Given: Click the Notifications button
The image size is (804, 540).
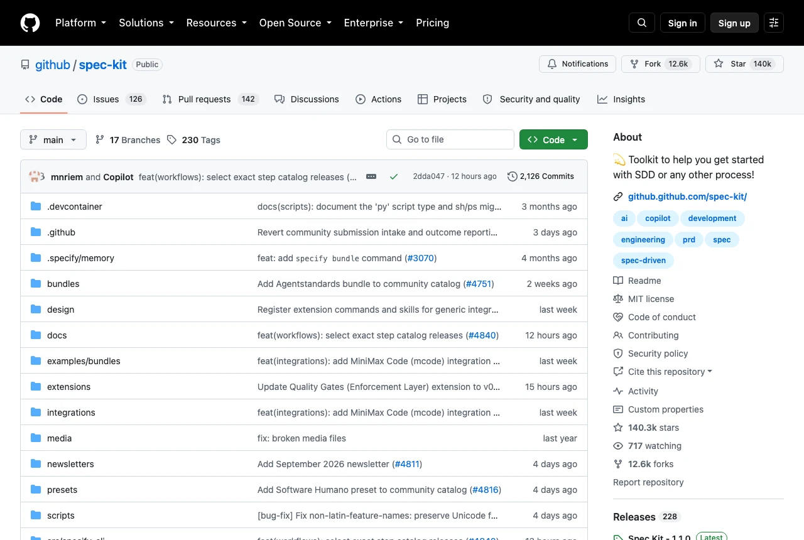Looking at the screenshot, I should 577,64.
